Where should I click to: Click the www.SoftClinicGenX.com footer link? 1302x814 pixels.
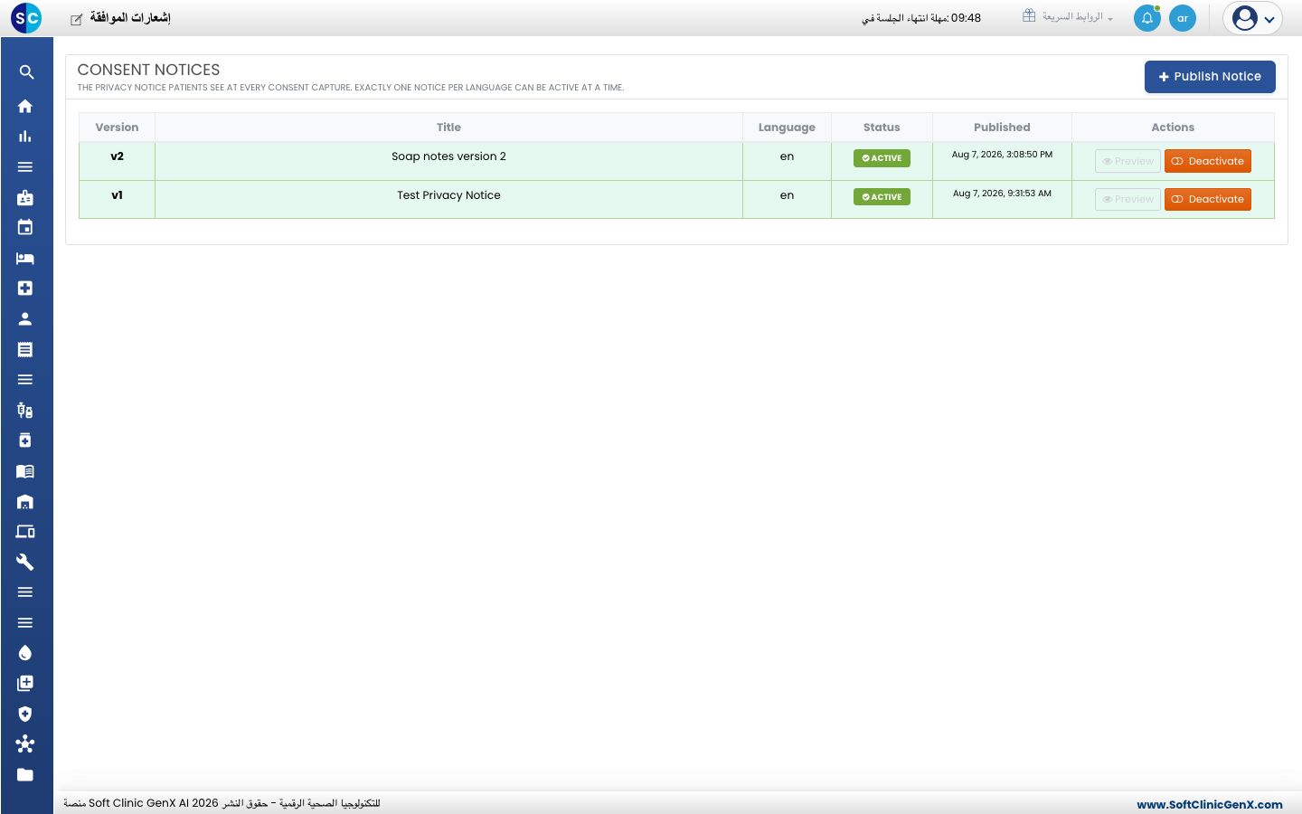click(x=1210, y=804)
